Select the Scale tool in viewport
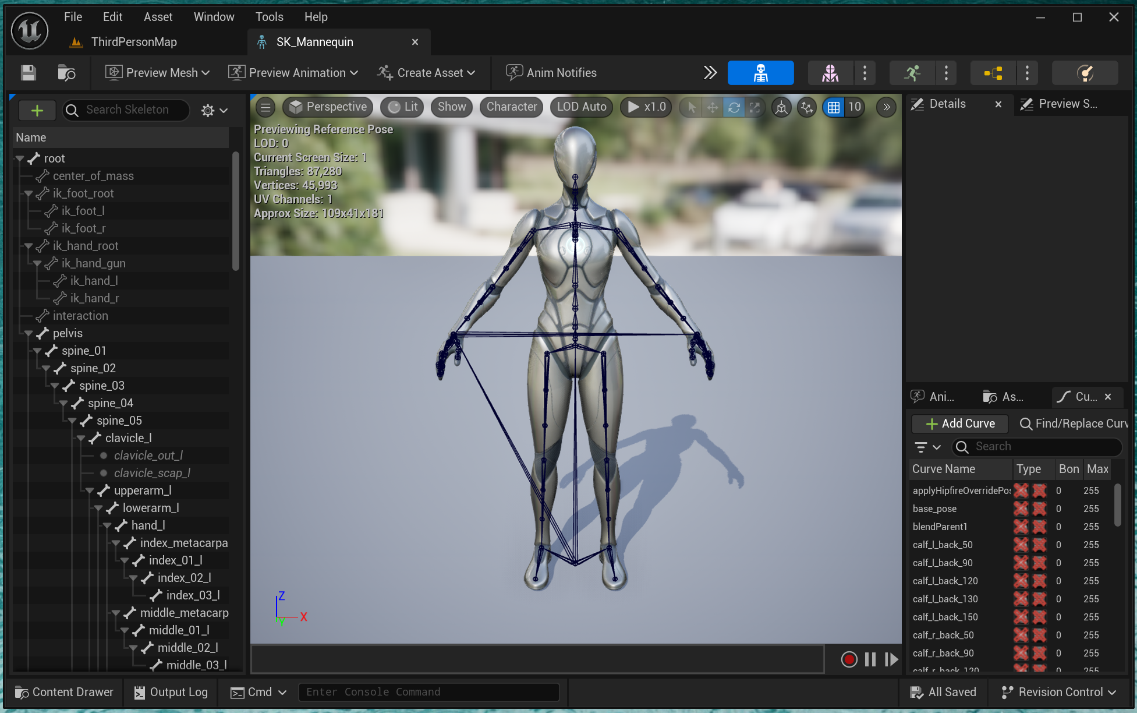 (755, 107)
